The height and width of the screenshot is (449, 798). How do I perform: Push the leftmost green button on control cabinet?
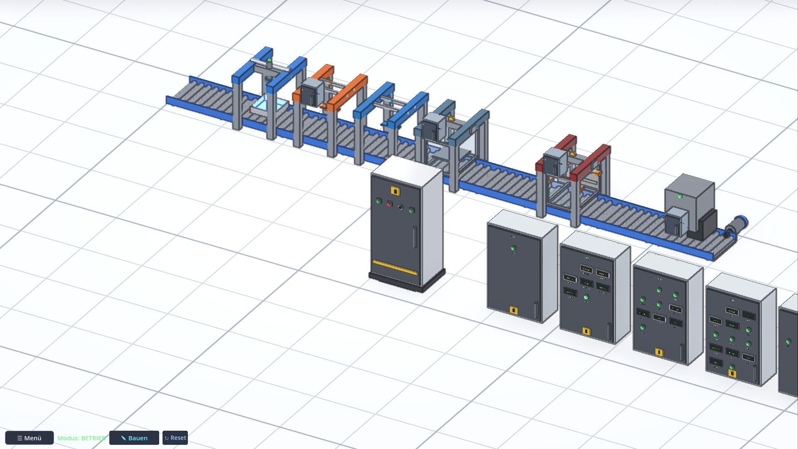[379, 201]
